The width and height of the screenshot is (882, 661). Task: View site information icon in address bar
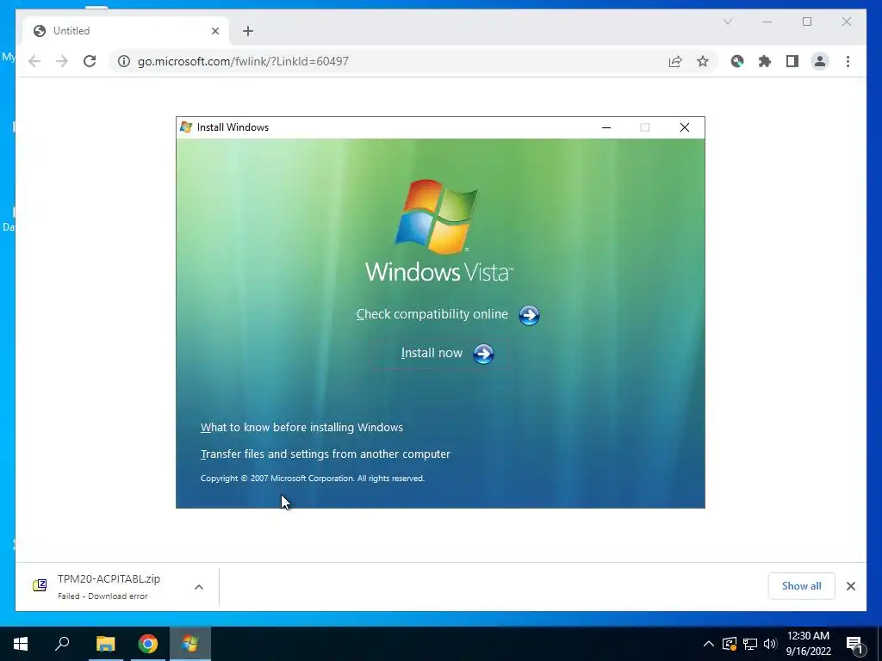[x=124, y=61]
